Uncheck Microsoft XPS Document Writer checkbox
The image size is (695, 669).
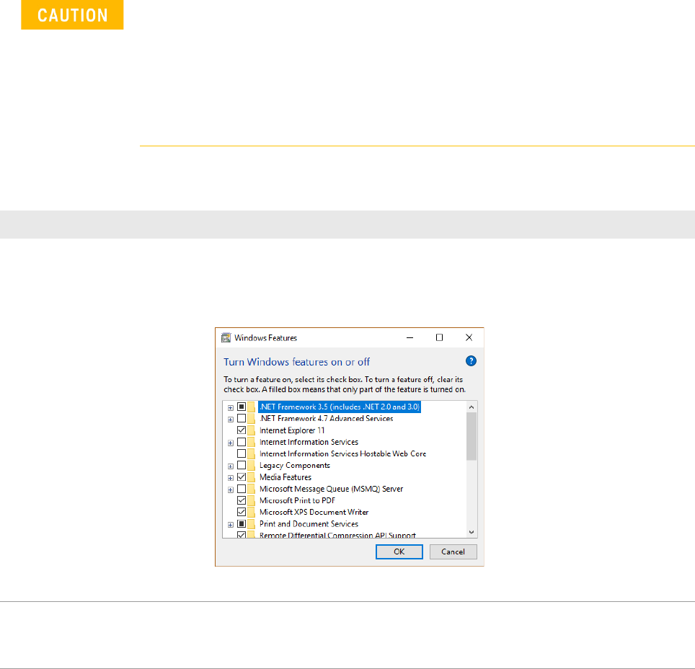coord(242,512)
